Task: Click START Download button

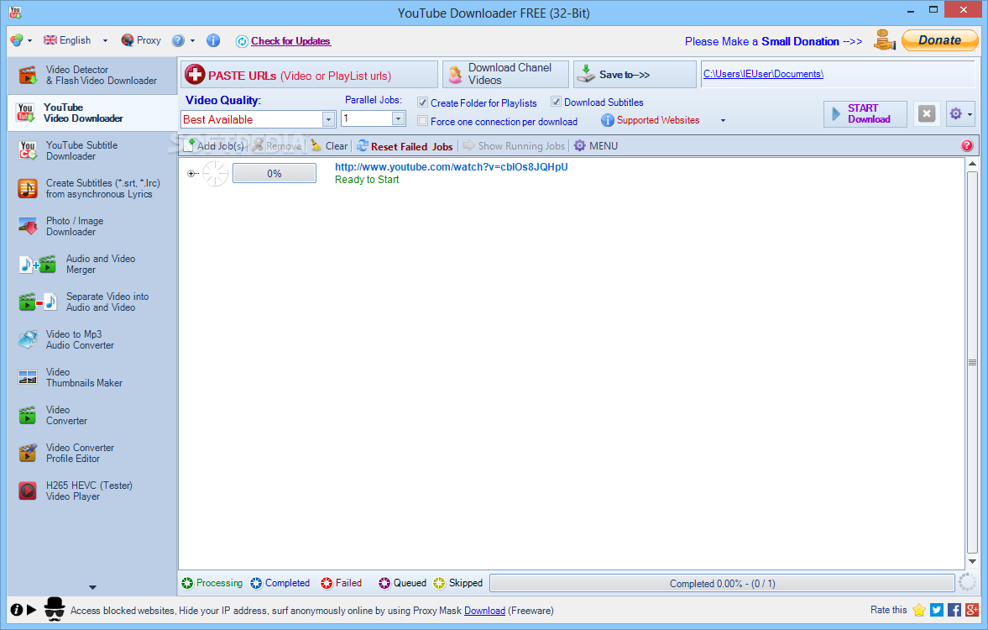Action: coord(865,114)
